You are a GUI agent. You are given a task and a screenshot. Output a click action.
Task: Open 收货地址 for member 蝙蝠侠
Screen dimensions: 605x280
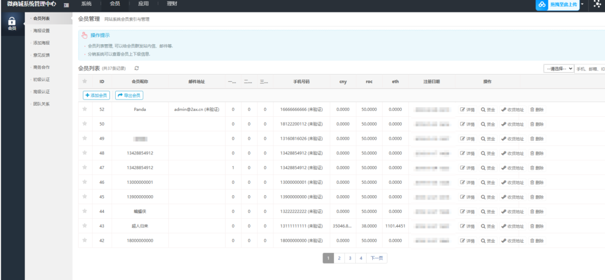click(x=512, y=212)
